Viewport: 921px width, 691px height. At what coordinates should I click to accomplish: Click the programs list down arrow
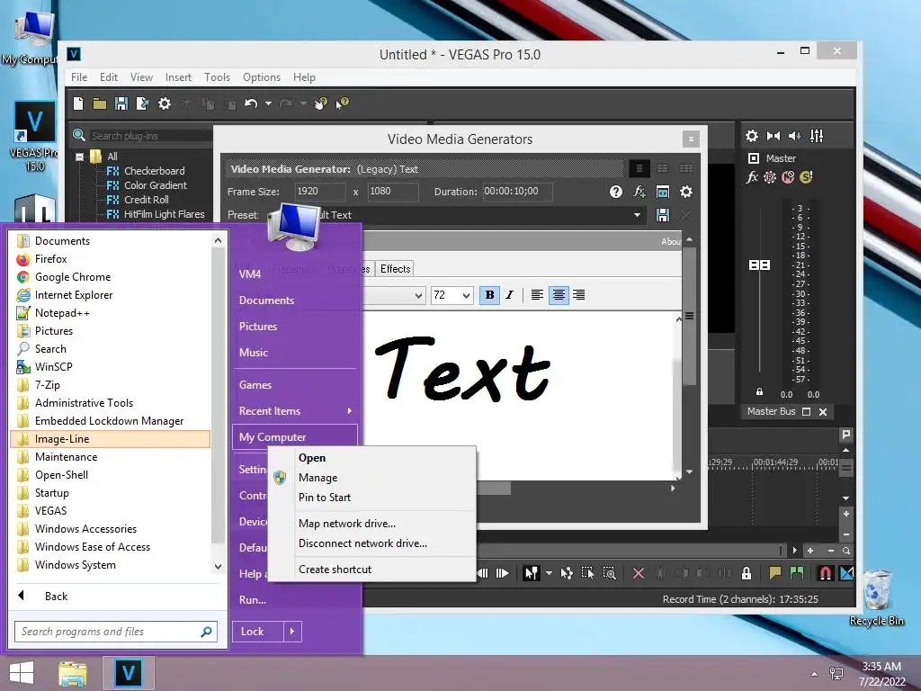218,567
